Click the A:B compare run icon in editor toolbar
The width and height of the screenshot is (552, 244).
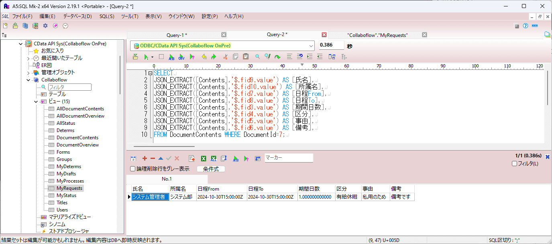171,57
